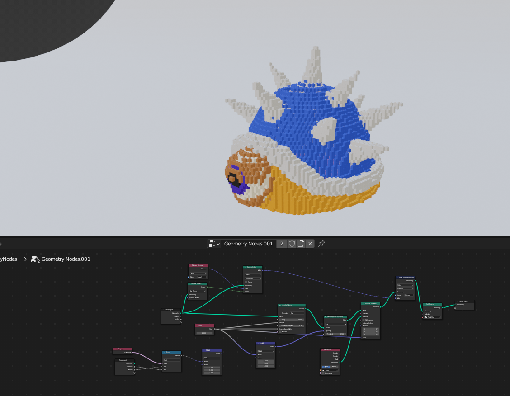Viewport: 510px width, 396px height.
Task: Collapse the Store Named Attribute node via header arrow
Action: [397, 277]
